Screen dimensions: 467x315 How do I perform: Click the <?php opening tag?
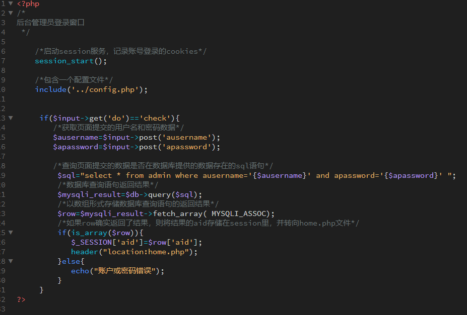[28, 4]
